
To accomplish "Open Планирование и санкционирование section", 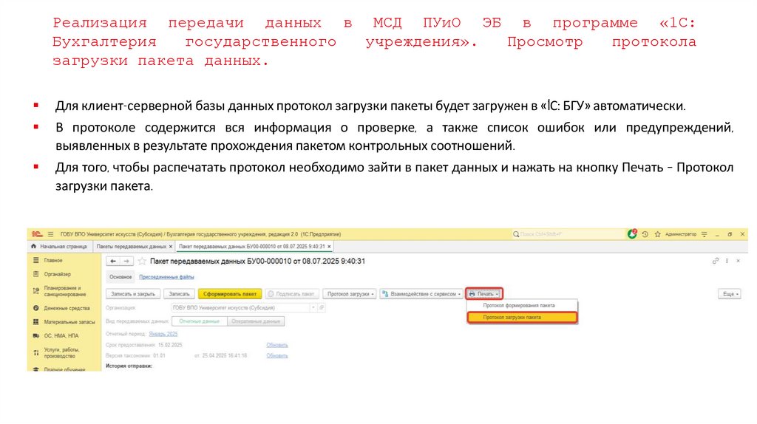I will pos(64,291).
